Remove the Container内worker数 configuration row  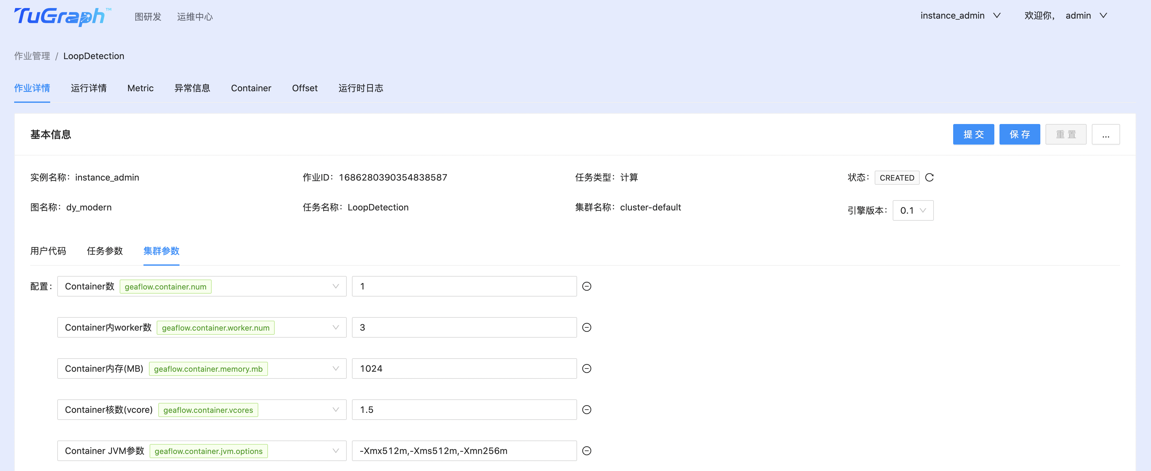pyautogui.click(x=587, y=327)
